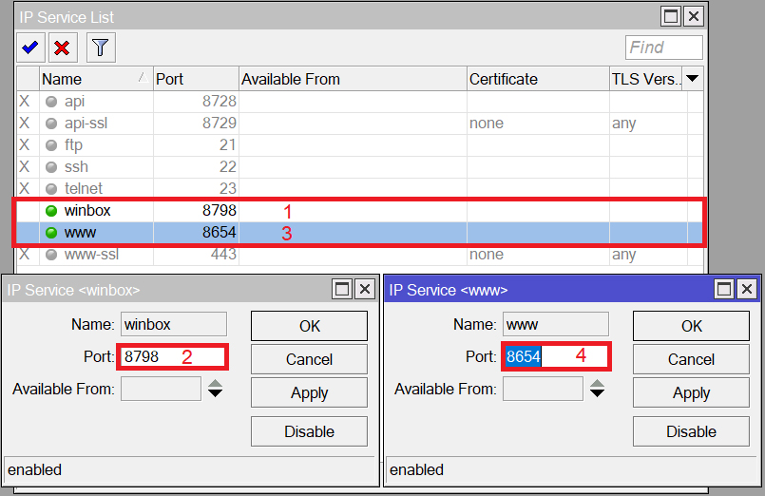Close the www service dialog

tap(746, 289)
